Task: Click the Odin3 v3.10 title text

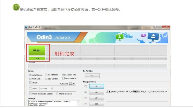Action: point(34,27)
